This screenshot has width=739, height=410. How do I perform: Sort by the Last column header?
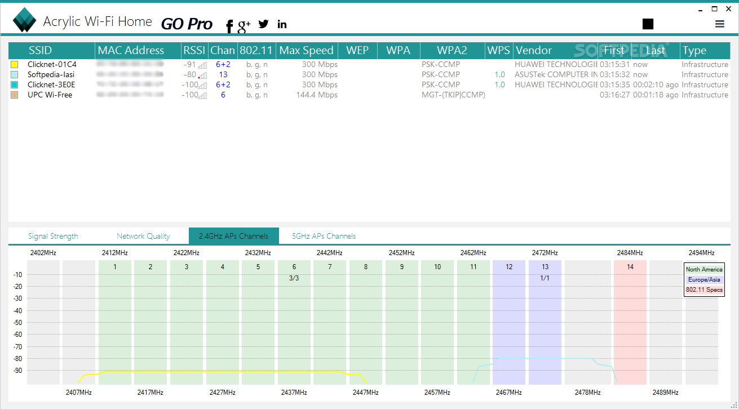[656, 50]
